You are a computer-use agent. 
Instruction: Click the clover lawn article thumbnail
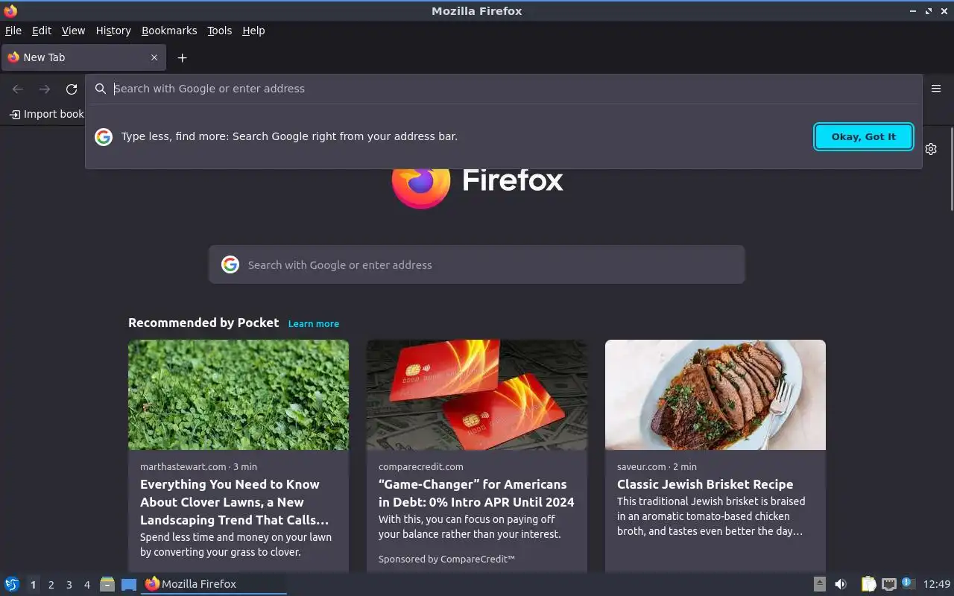coord(238,395)
